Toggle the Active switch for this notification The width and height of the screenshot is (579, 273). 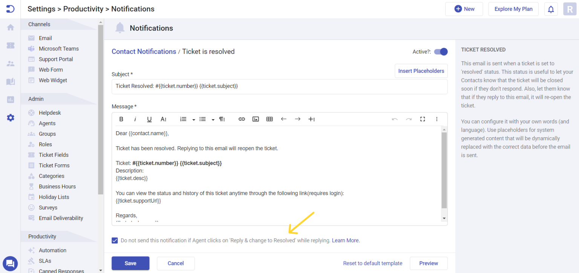[440, 52]
